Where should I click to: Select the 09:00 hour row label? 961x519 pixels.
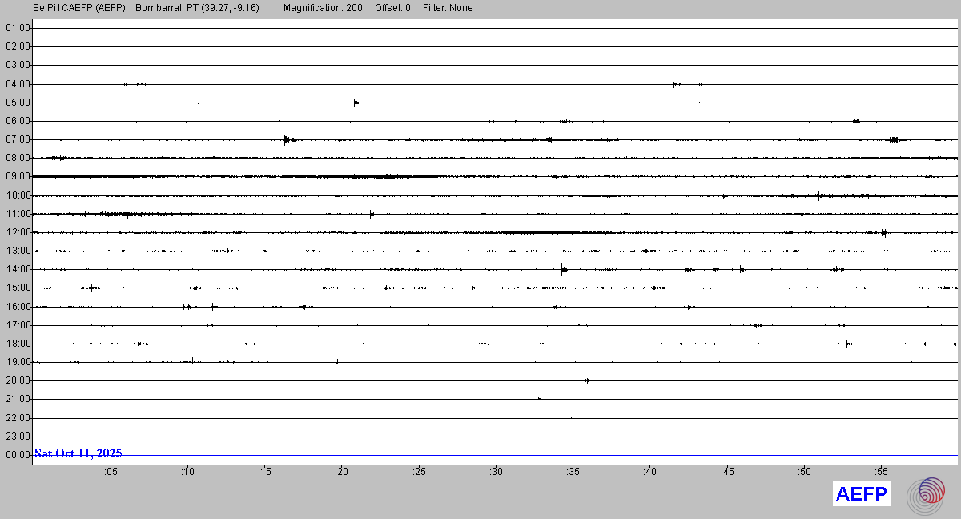pyautogui.click(x=18, y=176)
